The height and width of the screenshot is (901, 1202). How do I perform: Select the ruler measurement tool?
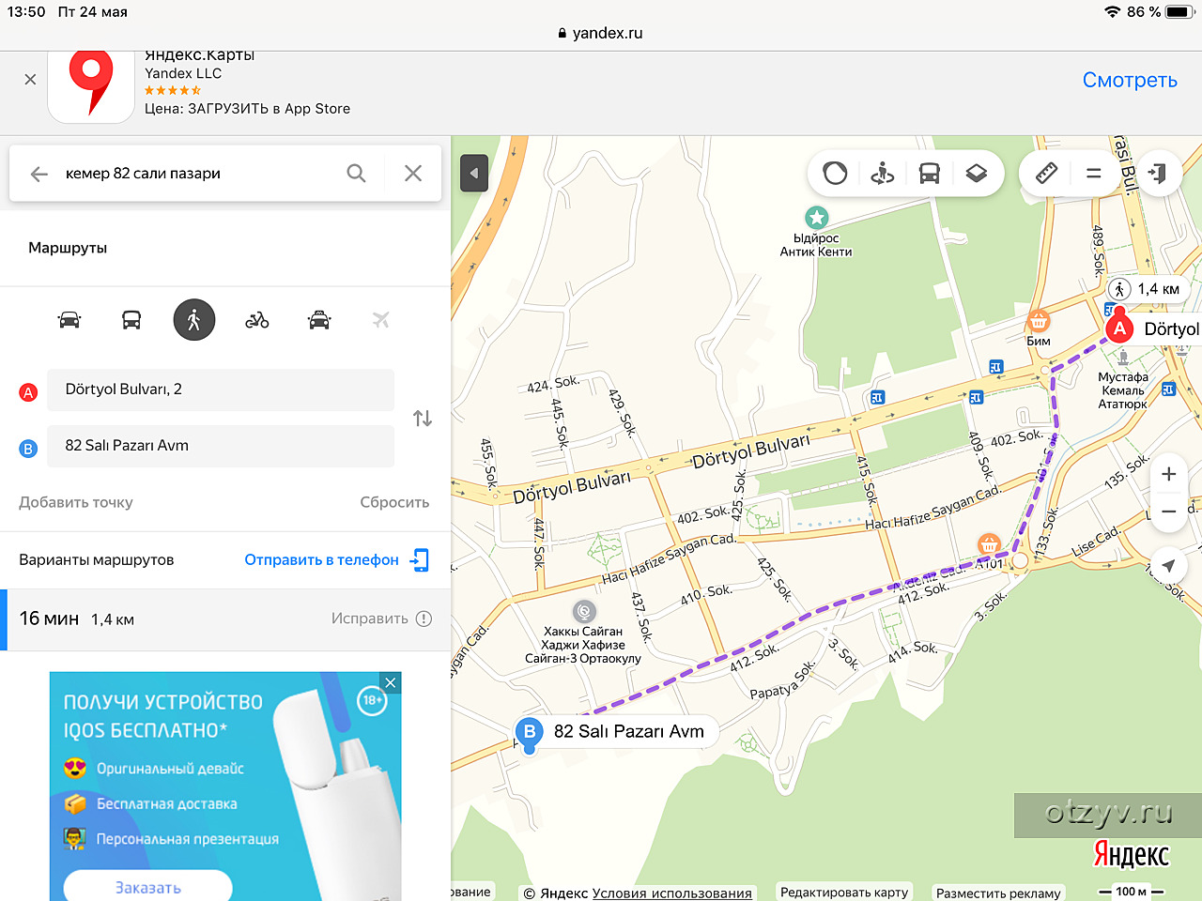coord(1046,174)
